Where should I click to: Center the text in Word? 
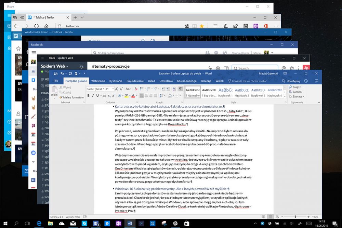click(x=146, y=96)
